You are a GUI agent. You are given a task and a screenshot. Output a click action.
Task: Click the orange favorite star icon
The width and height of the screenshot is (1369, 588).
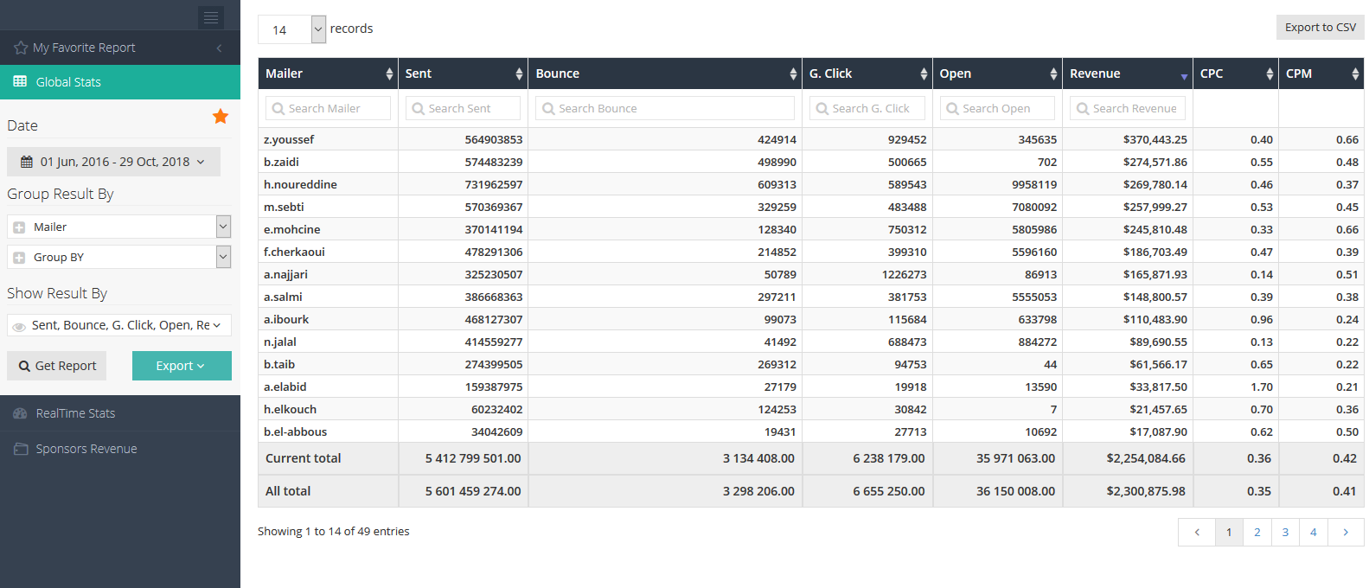pyautogui.click(x=221, y=116)
